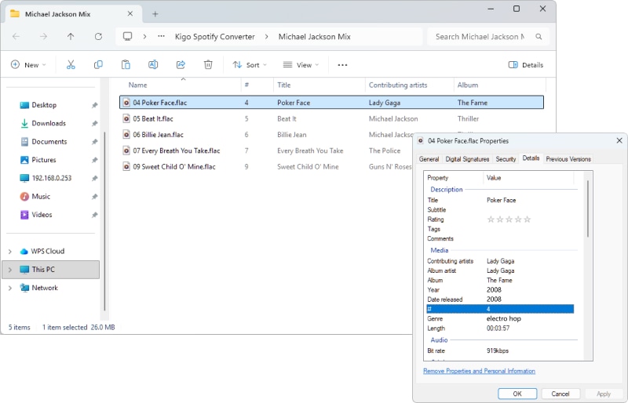Refresh the folder view
The width and height of the screenshot is (628, 403).
(98, 36)
